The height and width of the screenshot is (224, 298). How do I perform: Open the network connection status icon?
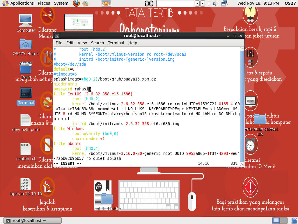(224, 3)
